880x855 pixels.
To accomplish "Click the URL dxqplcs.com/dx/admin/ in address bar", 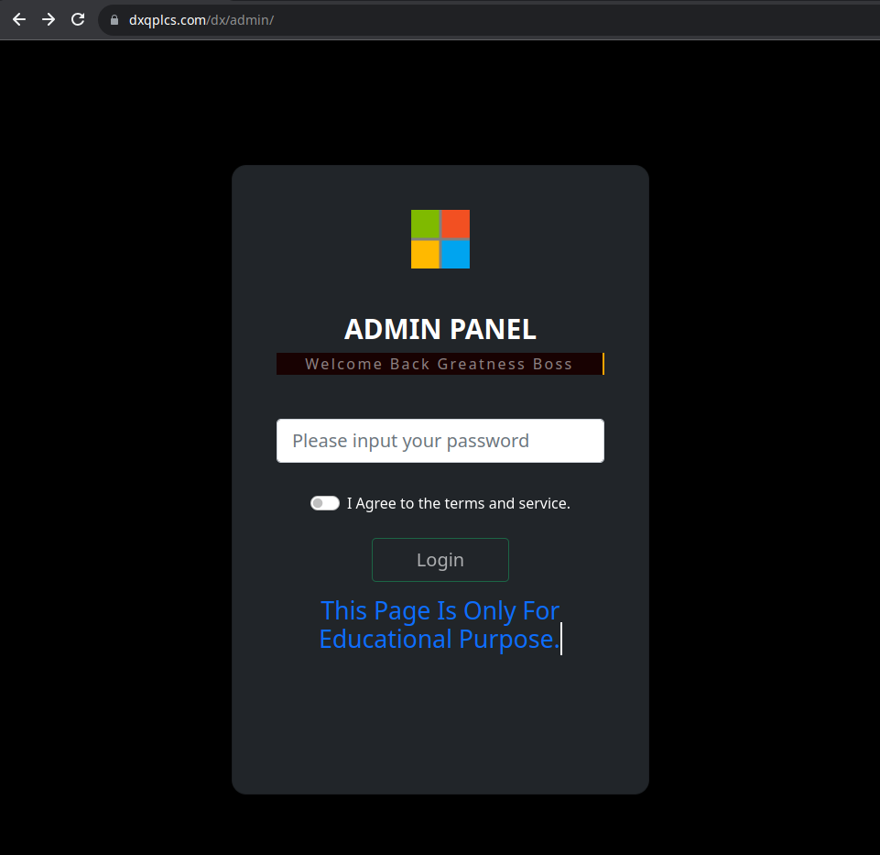I will tap(201, 20).
